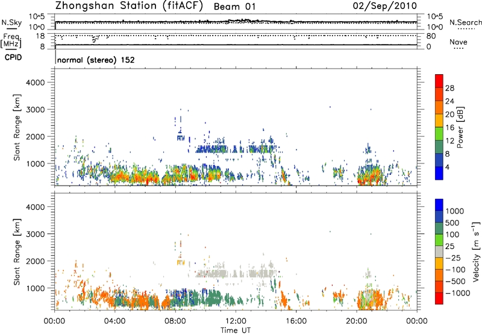Select the solid frequency trace near 8 MHz
The image size is (482, 334).
(236, 45)
